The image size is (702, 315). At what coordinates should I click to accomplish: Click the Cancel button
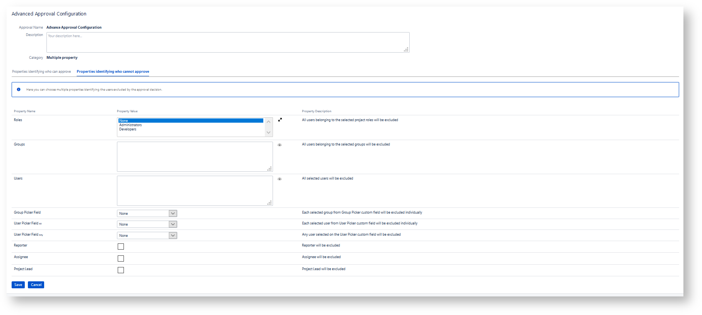pos(36,285)
